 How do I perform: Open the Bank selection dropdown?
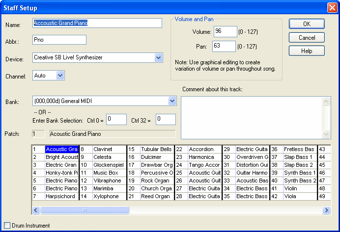(172, 101)
